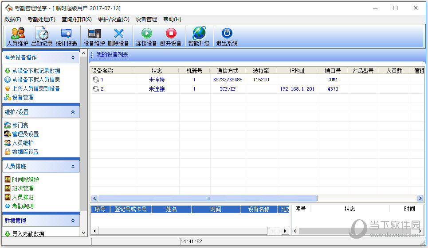Open 时间段维护 in the sidebar
The width and height of the screenshot is (428, 248).
click(x=25, y=179)
